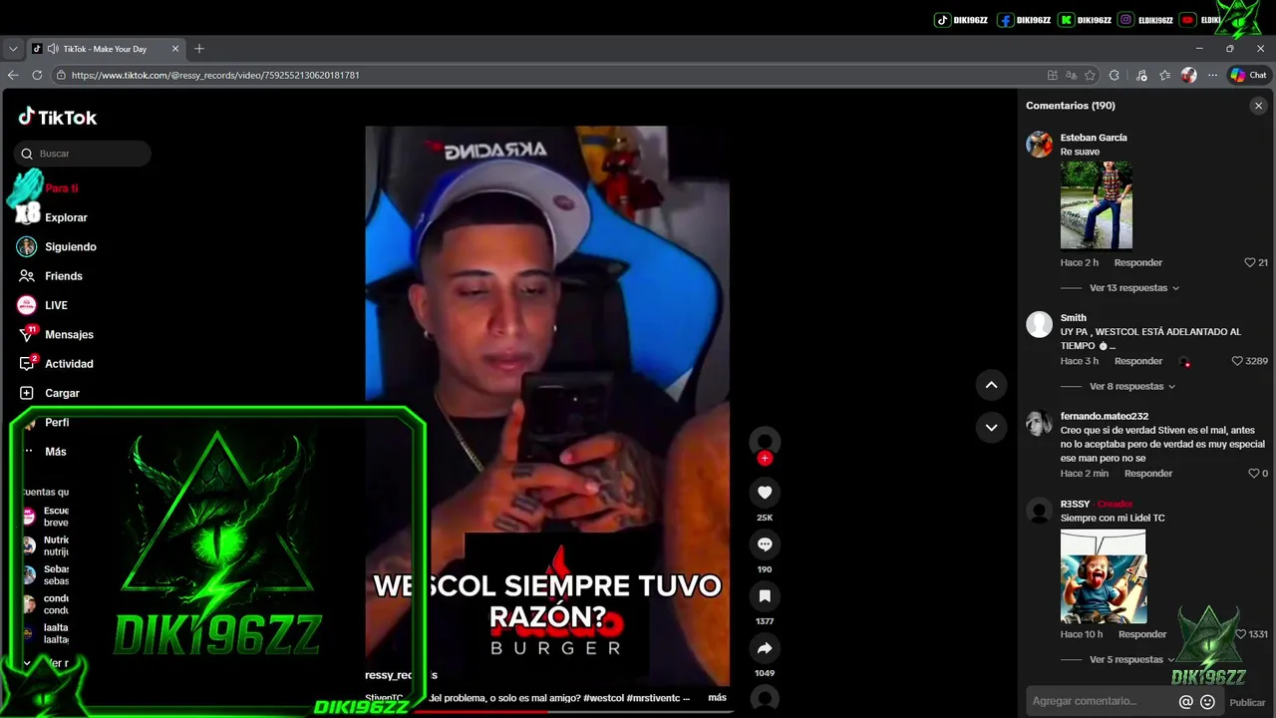
Task: Click the TikTok logo
Action: click(57, 117)
